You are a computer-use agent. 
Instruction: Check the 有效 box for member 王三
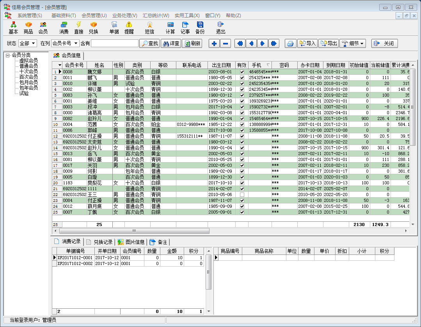[x=242, y=194]
